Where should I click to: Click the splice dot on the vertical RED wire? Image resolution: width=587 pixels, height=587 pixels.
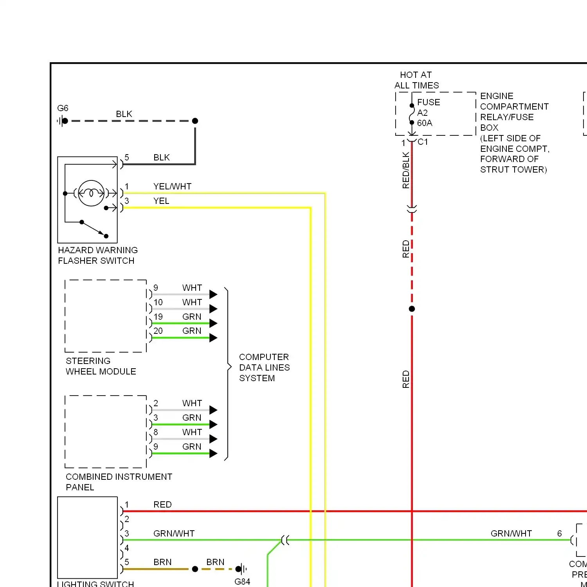tap(412, 309)
